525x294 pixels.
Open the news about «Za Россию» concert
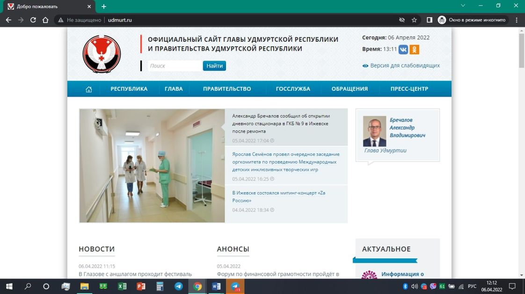pyautogui.click(x=278, y=196)
